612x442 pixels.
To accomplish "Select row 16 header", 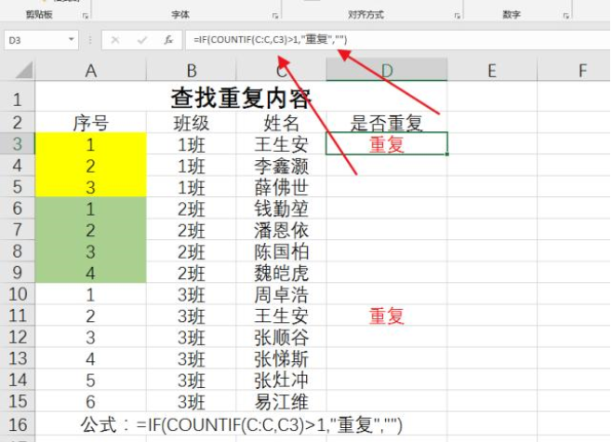I will click(x=18, y=424).
